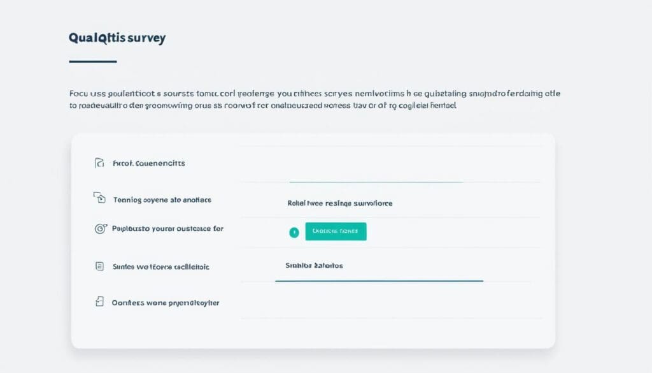Click the file icon beside "Oonfiers wone"
The width and height of the screenshot is (652, 373).
pos(99,302)
